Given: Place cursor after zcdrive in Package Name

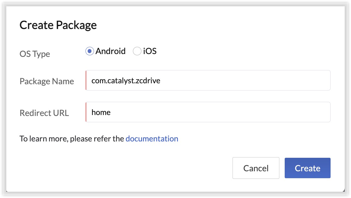Looking at the screenshot, I should (161, 80).
